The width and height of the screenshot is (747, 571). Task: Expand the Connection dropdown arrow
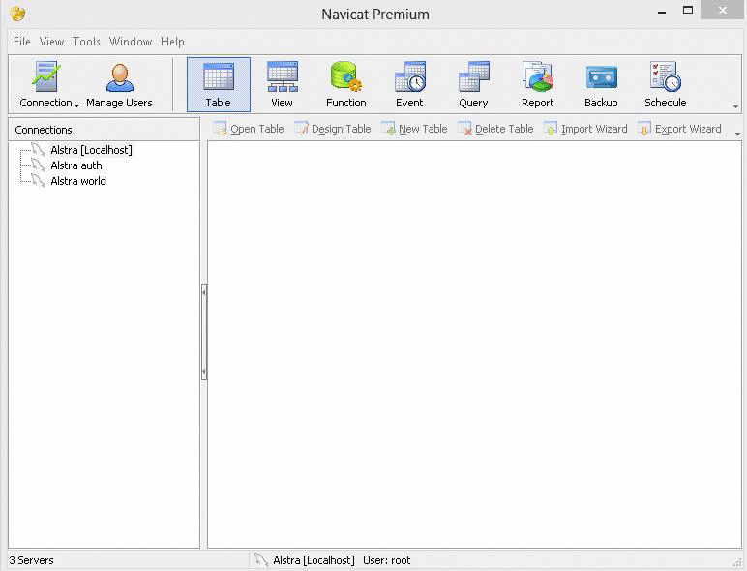tap(76, 105)
